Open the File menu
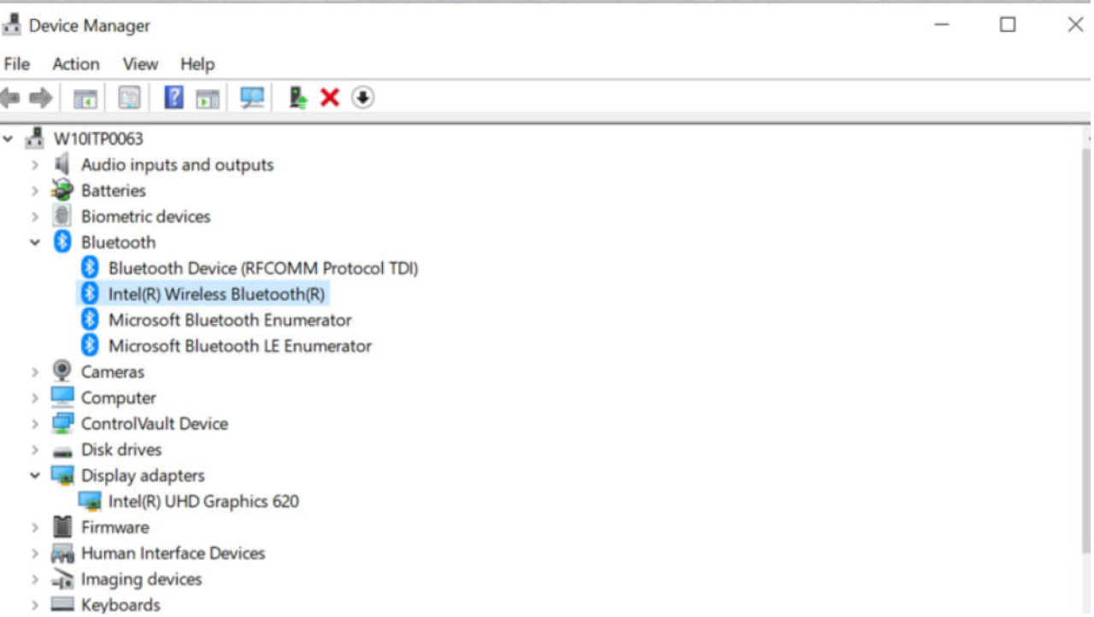The height and width of the screenshot is (617, 1094). (x=16, y=64)
